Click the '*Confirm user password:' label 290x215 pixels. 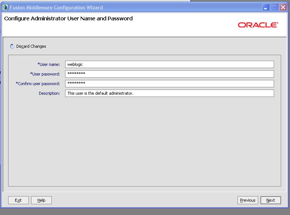coord(38,84)
